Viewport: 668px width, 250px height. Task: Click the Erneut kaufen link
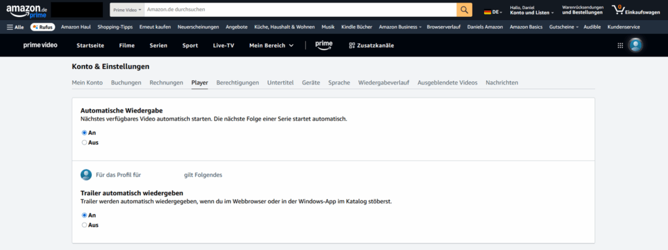155,27
